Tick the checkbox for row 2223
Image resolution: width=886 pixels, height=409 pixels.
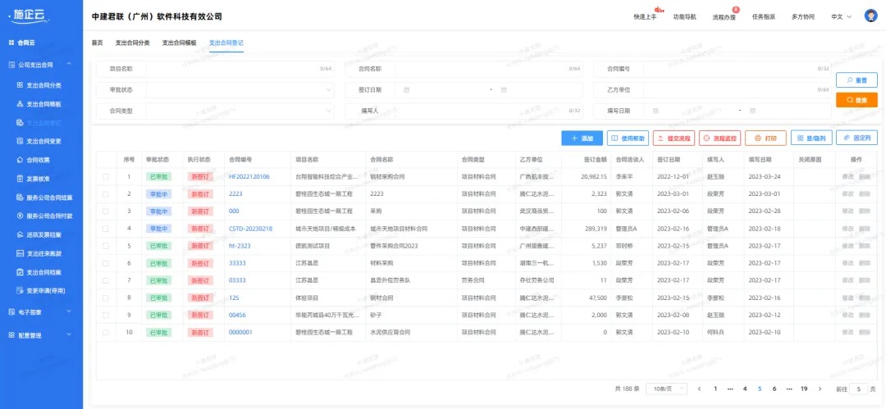click(106, 193)
